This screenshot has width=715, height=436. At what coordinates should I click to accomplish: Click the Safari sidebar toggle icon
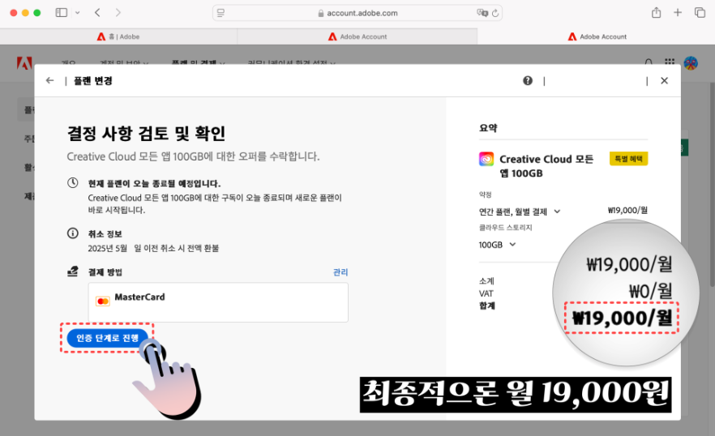61,12
